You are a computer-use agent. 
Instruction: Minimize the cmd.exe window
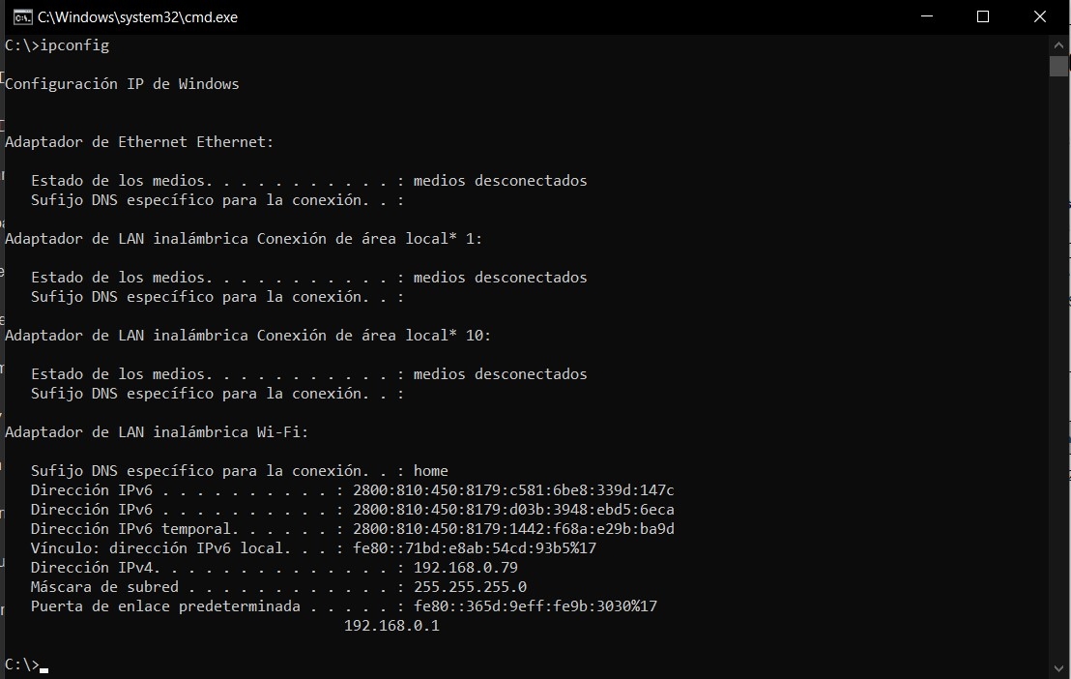pyautogui.click(x=927, y=16)
